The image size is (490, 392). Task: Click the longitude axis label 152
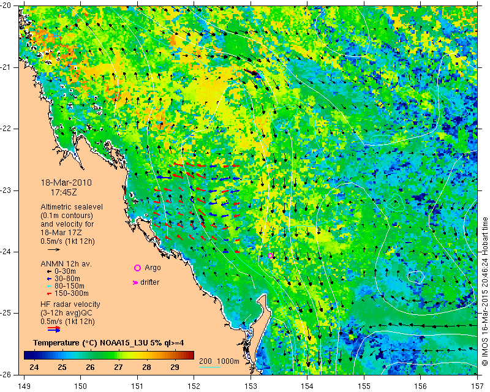pyautogui.click(x=194, y=386)
